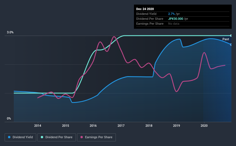Select the 2017 x-axis label
This screenshot has width=236, height=146.
pyautogui.click(x=121, y=126)
